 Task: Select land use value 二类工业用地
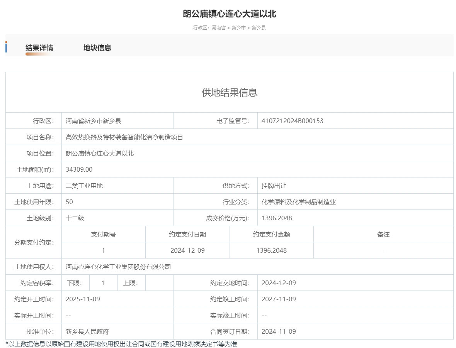(x=84, y=186)
